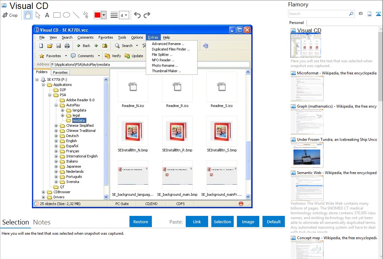This screenshot has width=383, height=259.
Task: Select the rectangle drawing tool
Action: 57,15
